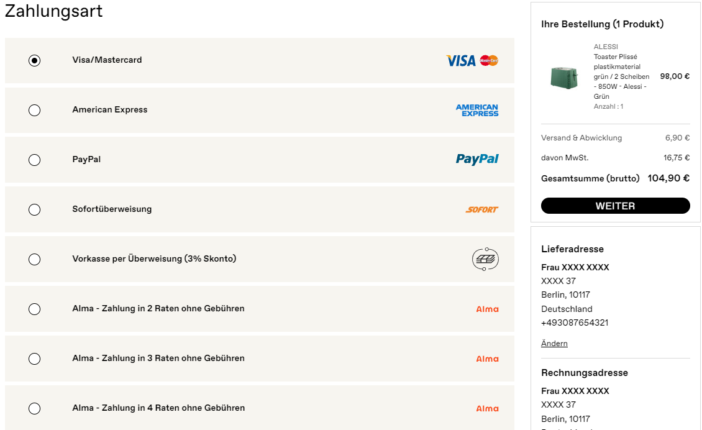Click the Alma logo for 4 Raten
Screen dimensions: 702x430
[x=487, y=408]
